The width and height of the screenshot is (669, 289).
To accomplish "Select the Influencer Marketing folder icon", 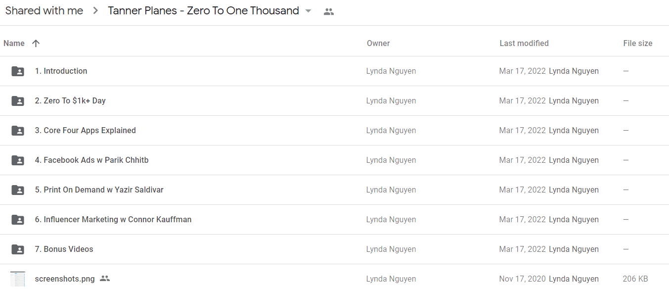I will 18,220.
